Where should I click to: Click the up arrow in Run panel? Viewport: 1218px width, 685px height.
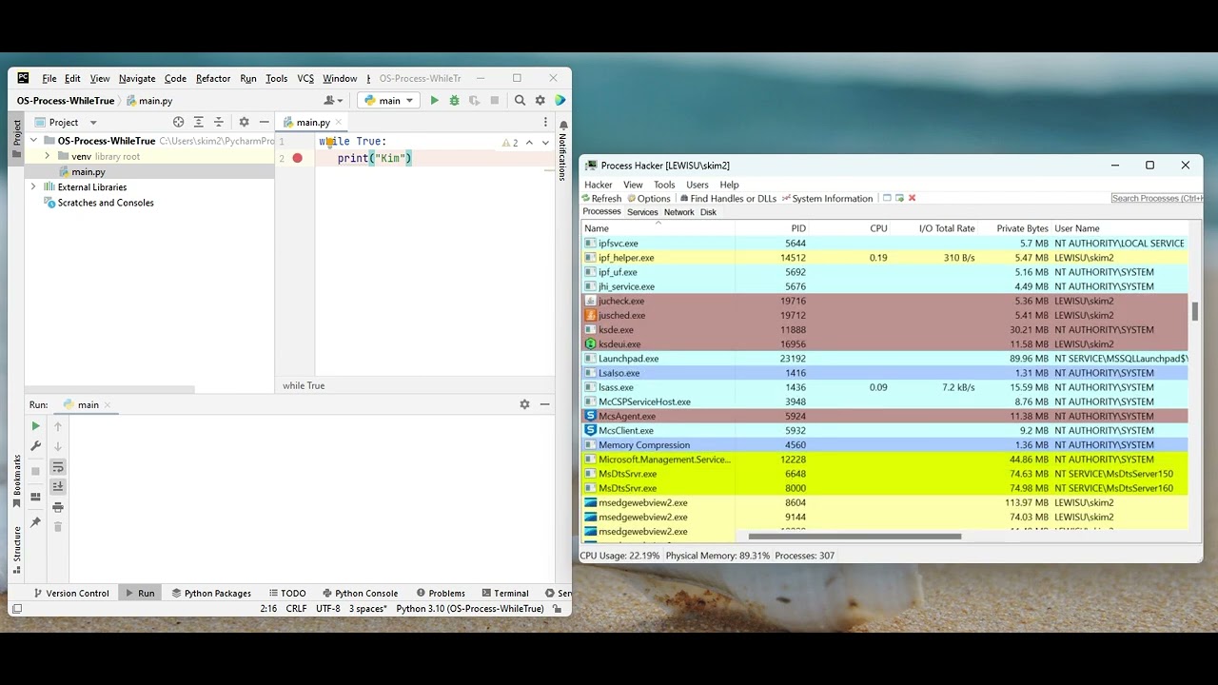(x=57, y=426)
